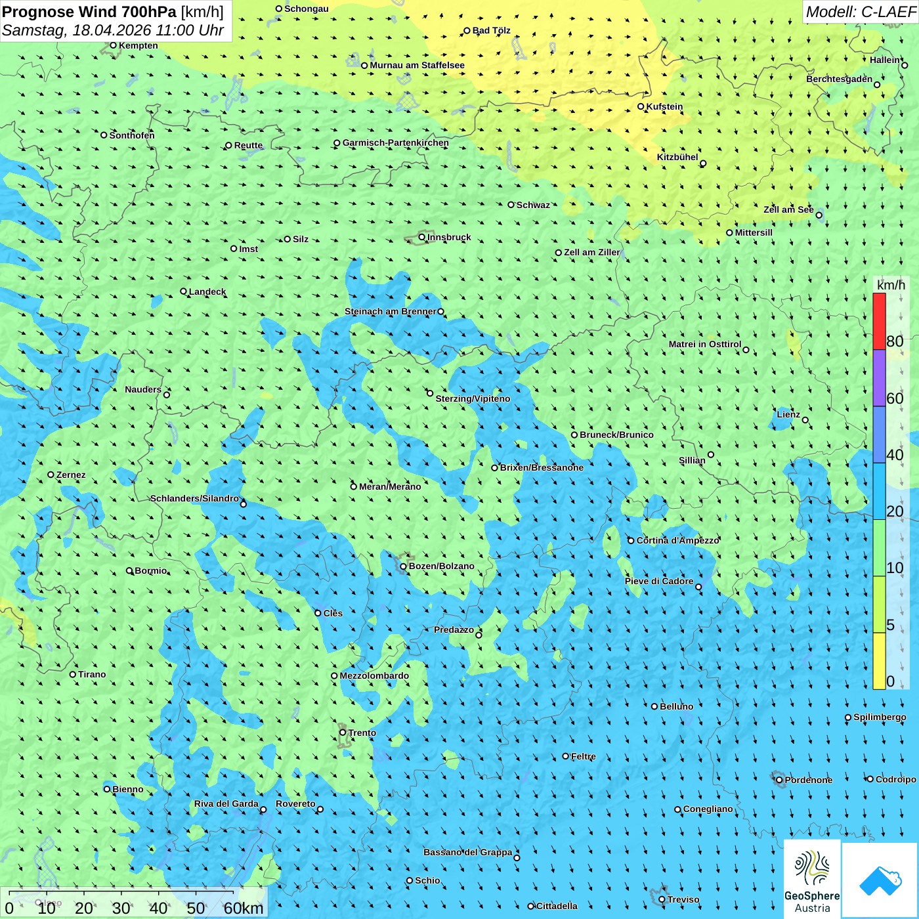The image size is (919, 919).
Task: Click the 'Belluno' city label
Action: (x=676, y=706)
